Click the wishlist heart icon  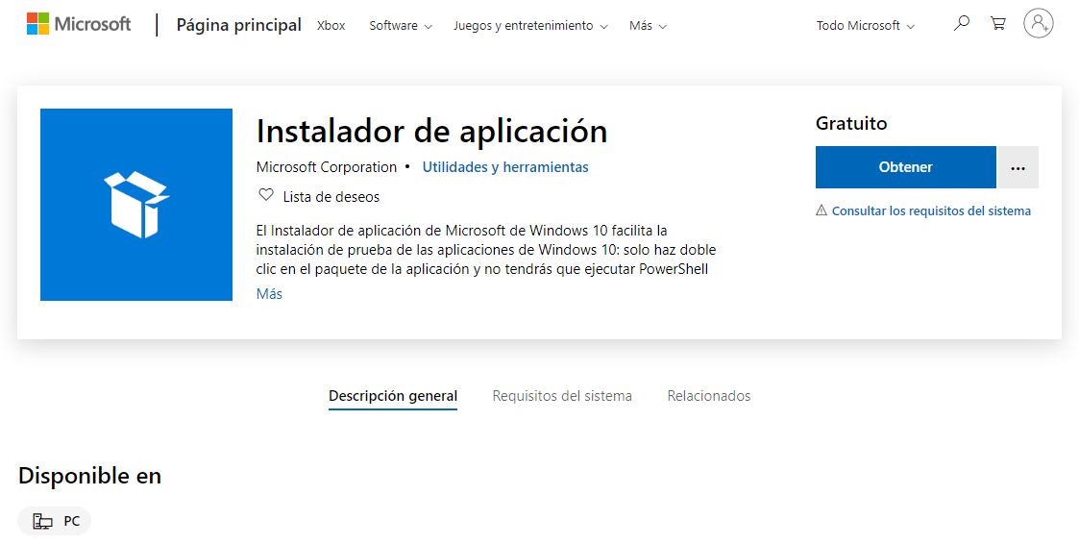[x=265, y=195]
